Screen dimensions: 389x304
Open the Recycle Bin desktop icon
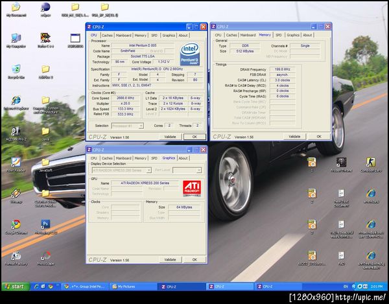(15, 69)
